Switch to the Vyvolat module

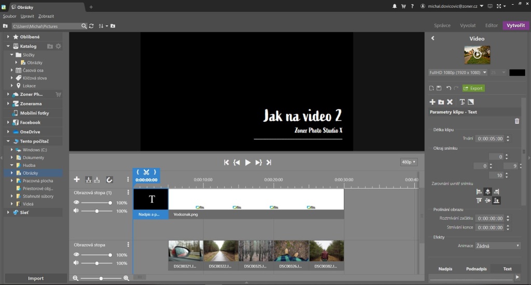click(468, 25)
